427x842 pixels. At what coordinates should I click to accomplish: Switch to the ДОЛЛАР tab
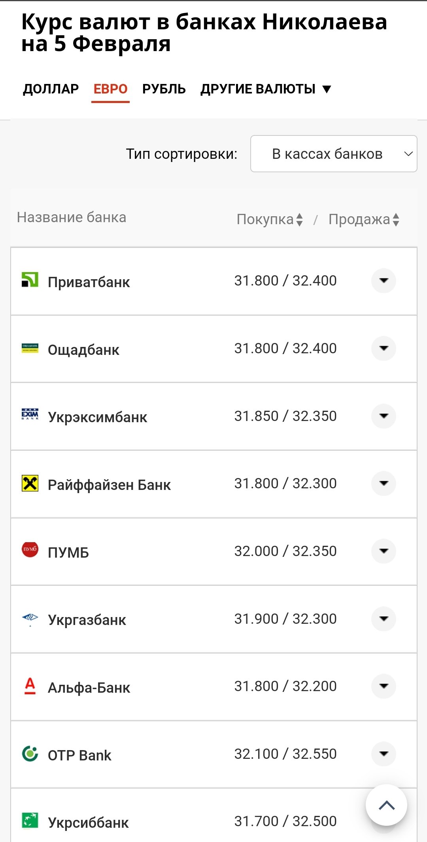pos(51,89)
